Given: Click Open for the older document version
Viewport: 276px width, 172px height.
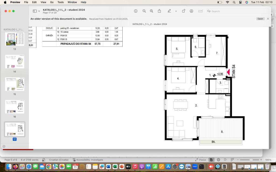Looking at the screenshot, I should coord(260,19).
